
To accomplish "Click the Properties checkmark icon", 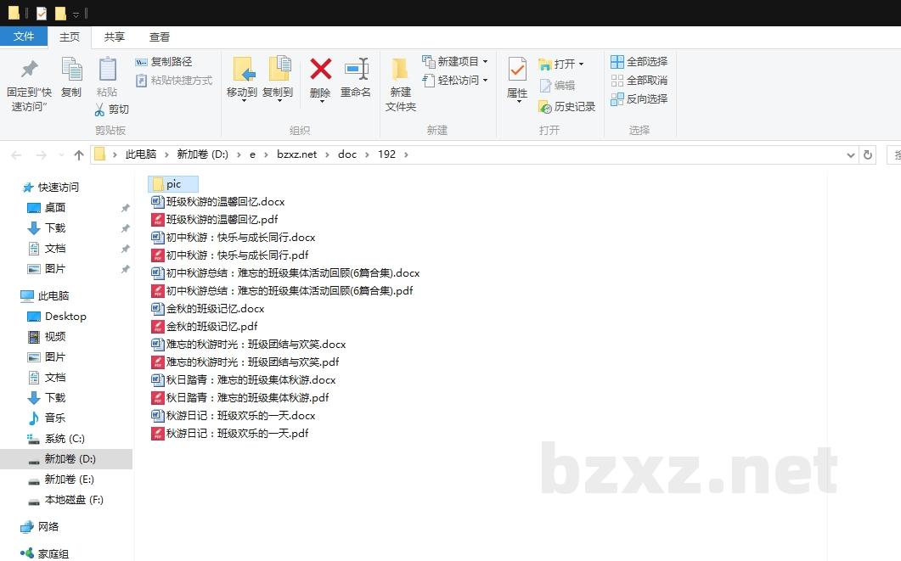I will 517,70.
